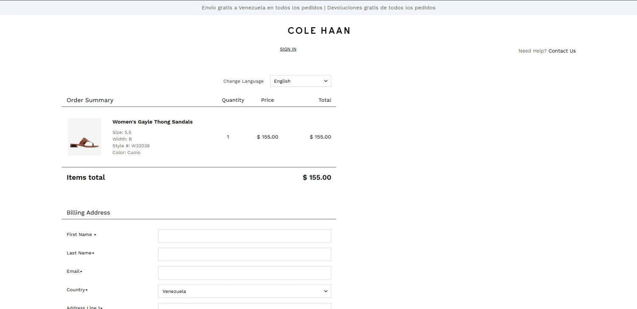
Task: Open the Contact Us link
Action: click(562, 51)
